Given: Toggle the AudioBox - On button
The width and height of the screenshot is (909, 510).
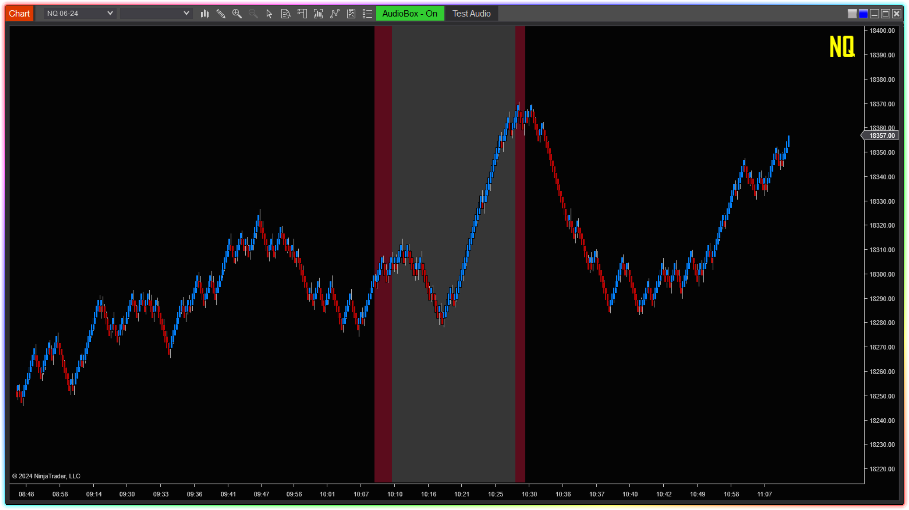Looking at the screenshot, I should [x=410, y=14].
